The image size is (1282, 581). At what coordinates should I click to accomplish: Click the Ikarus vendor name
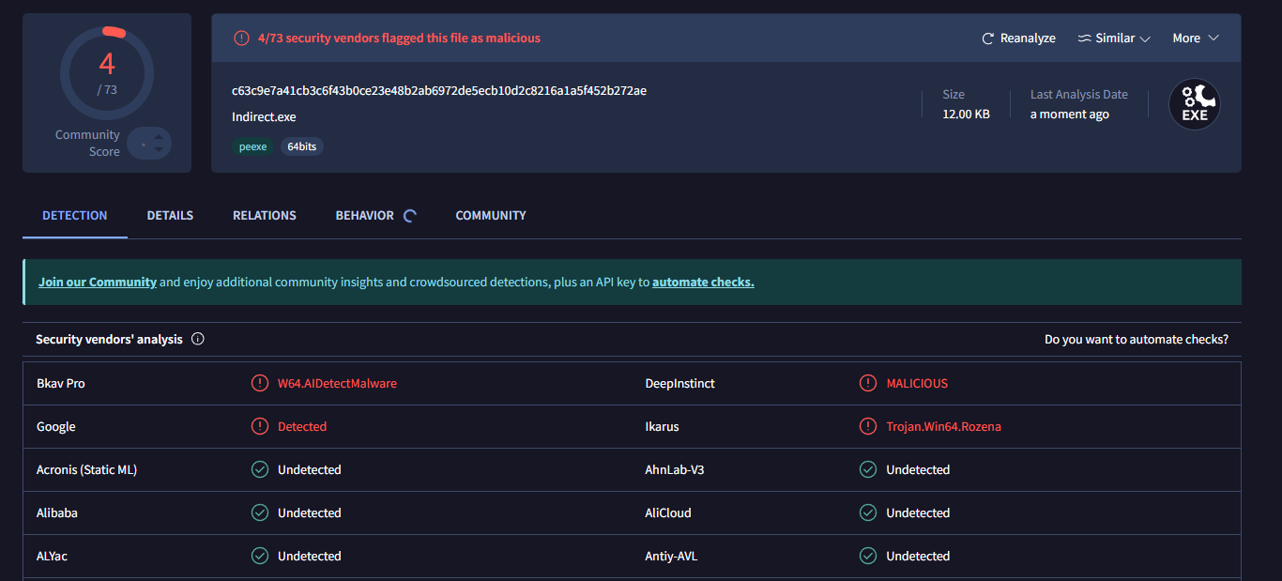[x=662, y=426]
